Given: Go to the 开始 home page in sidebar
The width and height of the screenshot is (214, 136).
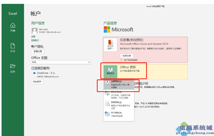Looking at the screenshot, I should coord(13,27).
